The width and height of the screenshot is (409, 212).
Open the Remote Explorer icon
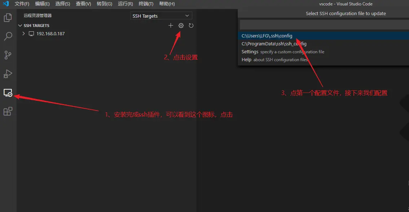tap(8, 93)
